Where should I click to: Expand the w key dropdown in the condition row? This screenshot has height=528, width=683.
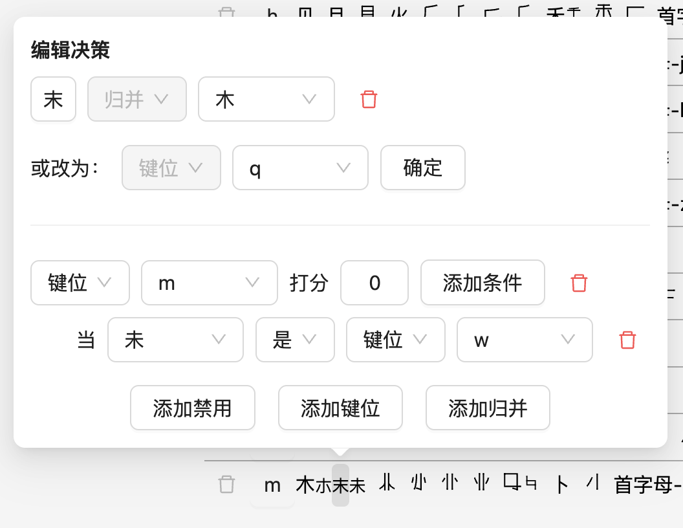coord(524,340)
